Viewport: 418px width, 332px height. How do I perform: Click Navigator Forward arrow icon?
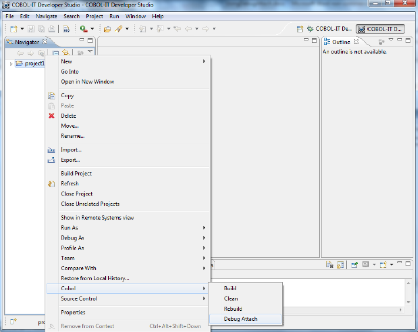(31, 53)
